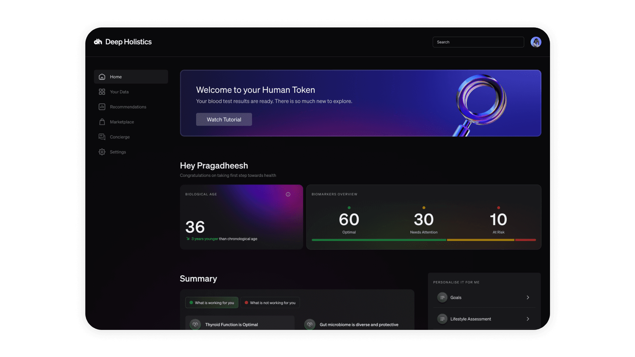Click the biomarkers overview progress bar
Screen dimensions: 635x357
coord(423,240)
